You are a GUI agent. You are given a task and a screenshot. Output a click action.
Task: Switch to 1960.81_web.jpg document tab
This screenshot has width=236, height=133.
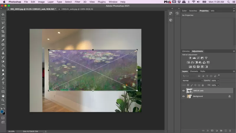click(x=77, y=9)
